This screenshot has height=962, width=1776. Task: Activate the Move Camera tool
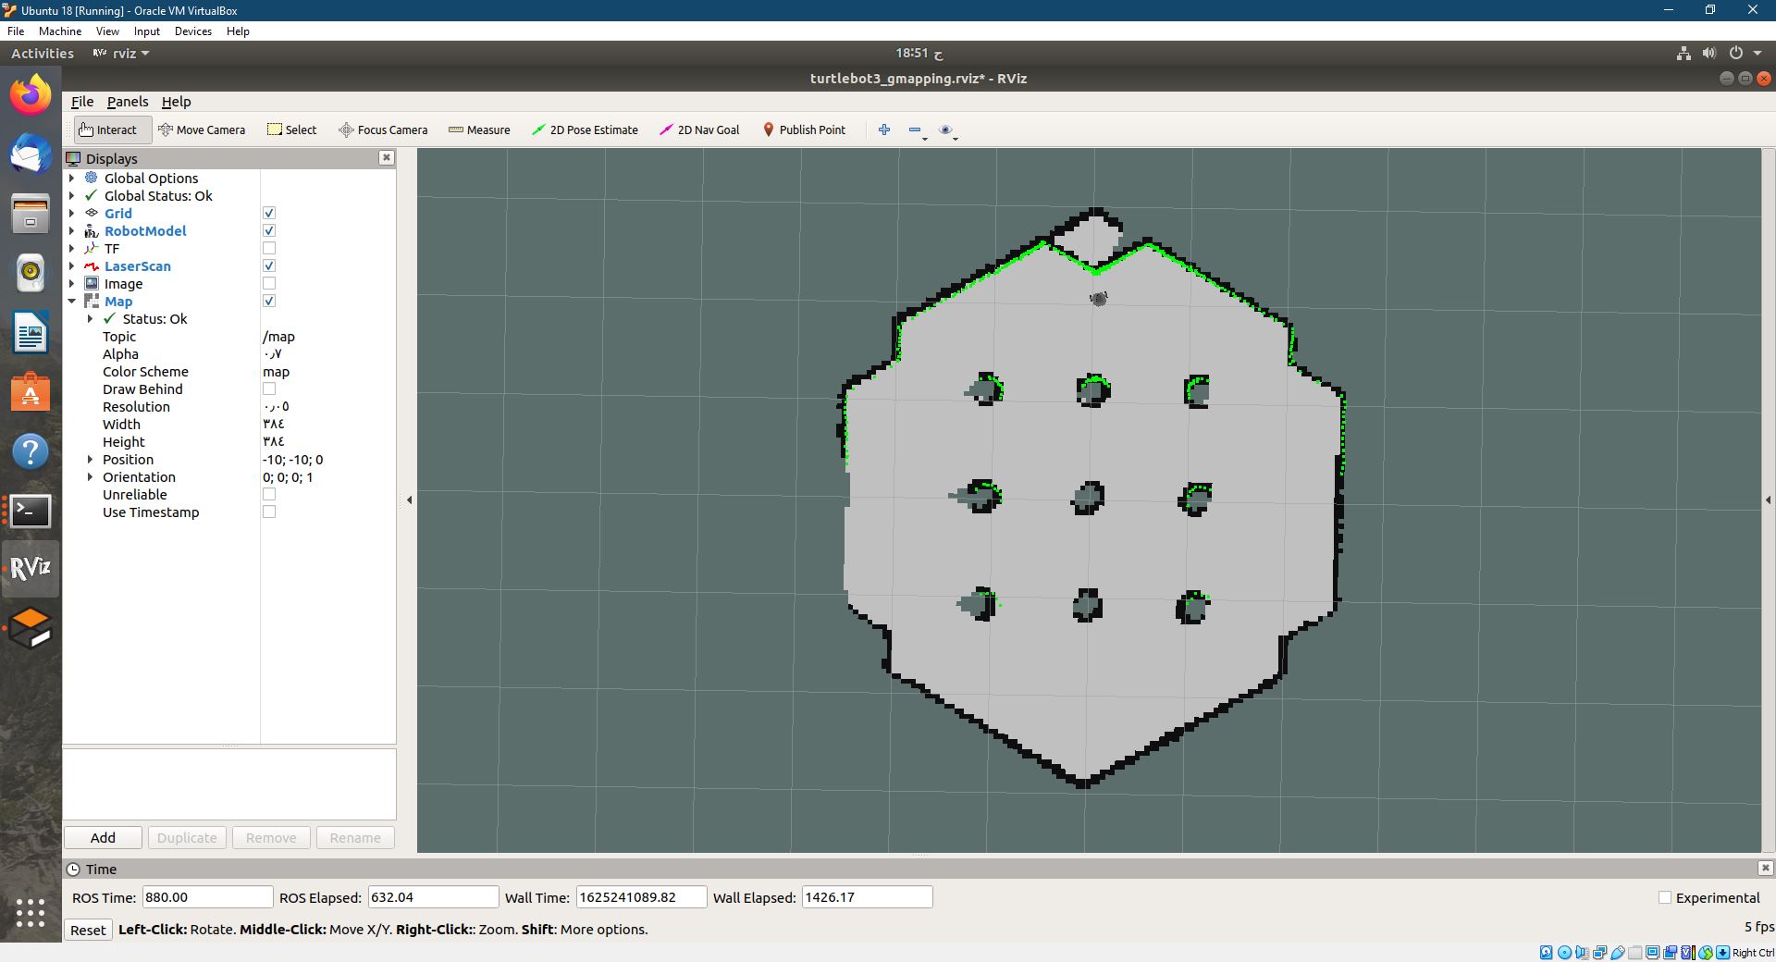(203, 129)
